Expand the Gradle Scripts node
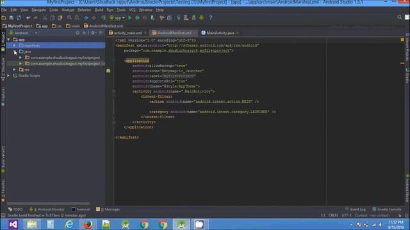 click(x=8, y=75)
